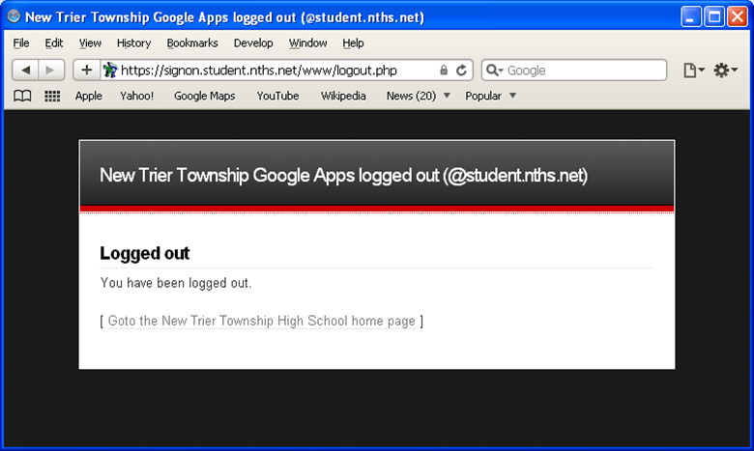The width and height of the screenshot is (754, 451).
Task: Click 'You have been logged out.' text
Action: [176, 283]
